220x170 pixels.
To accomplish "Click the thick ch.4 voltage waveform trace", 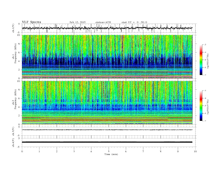I will (x=107, y=142).
